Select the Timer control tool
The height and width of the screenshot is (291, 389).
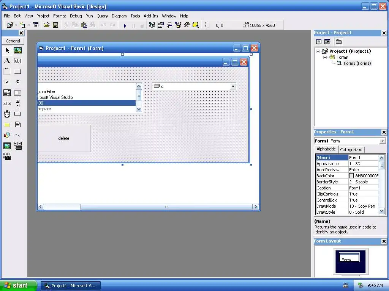7,114
